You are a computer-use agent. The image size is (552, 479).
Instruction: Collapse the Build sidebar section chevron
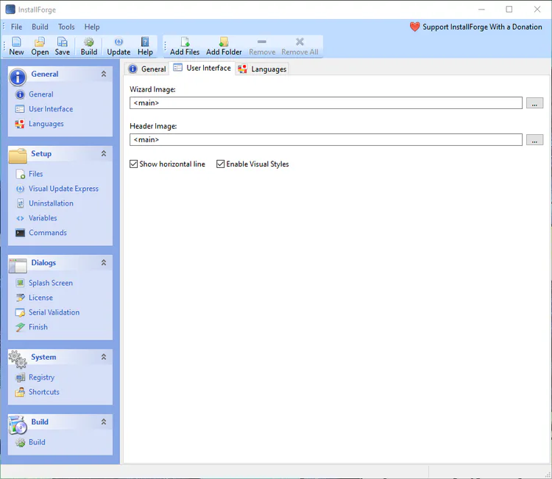104,422
